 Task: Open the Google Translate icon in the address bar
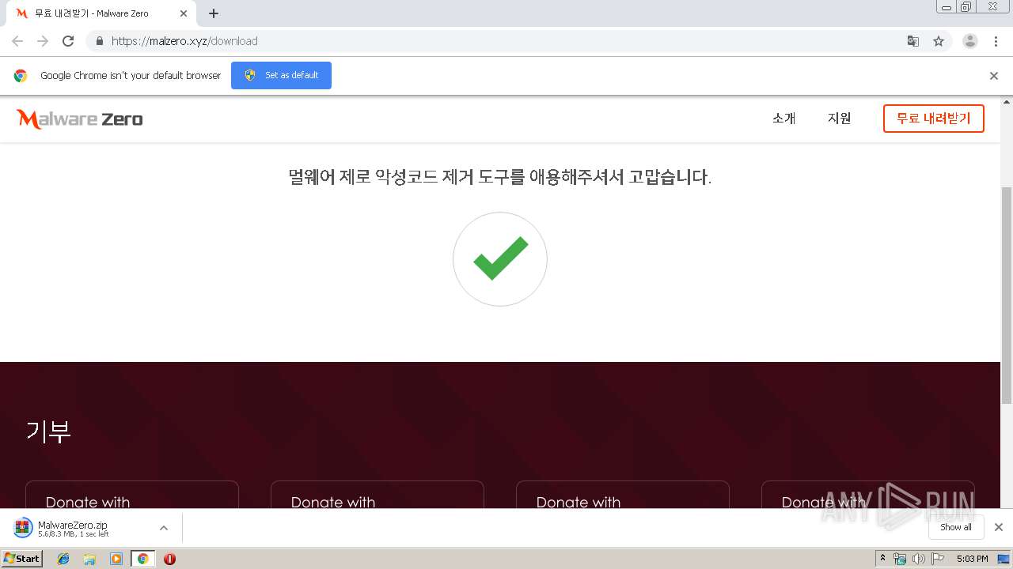pos(912,41)
